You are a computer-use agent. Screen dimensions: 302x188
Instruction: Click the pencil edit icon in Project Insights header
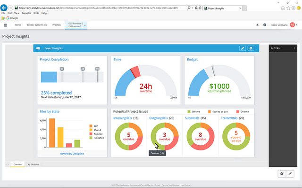coord(243,48)
